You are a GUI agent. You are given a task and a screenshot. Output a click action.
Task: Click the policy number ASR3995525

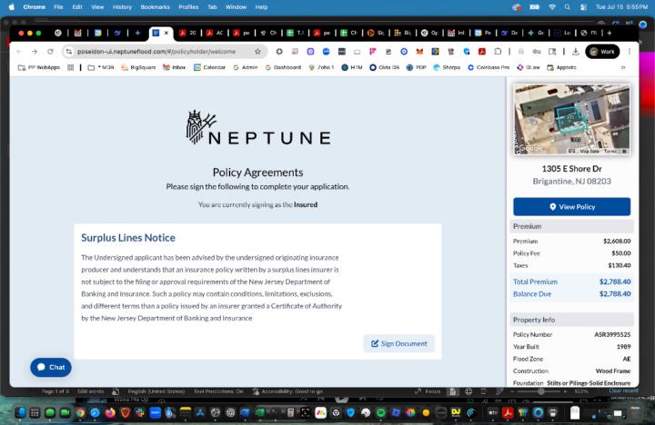point(612,334)
